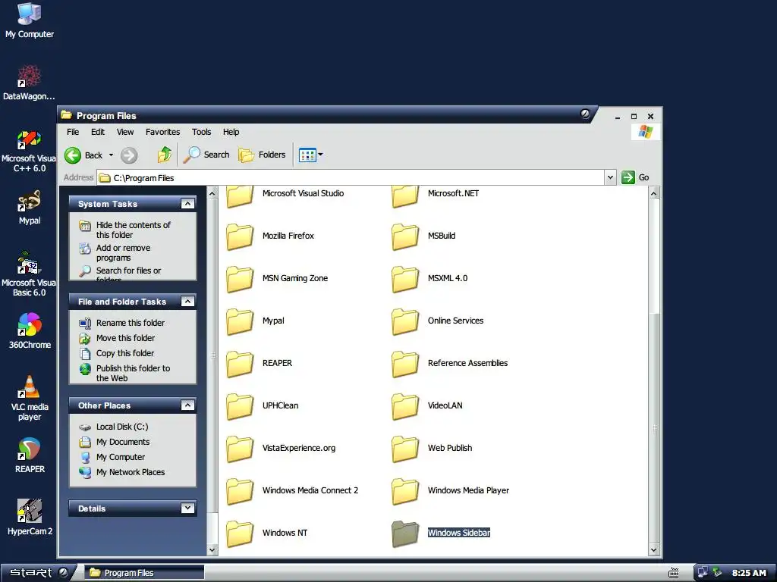Click Rename this folder link
The height and width of the screenshot is (582, 777).
[x=131, y=323]
